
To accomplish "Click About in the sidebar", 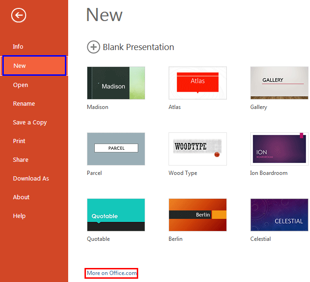I will (21, 197).
